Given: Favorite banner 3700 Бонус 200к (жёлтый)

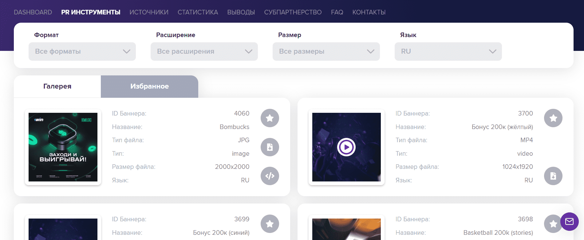Looking at the screenshot, I should [x=553, y=118].
